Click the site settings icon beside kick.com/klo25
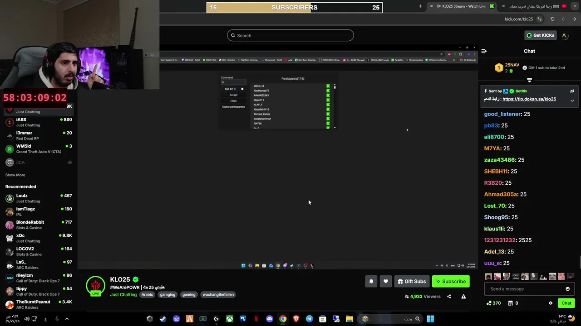This screenshot has width=581, height=326. (x=539, y=19)
